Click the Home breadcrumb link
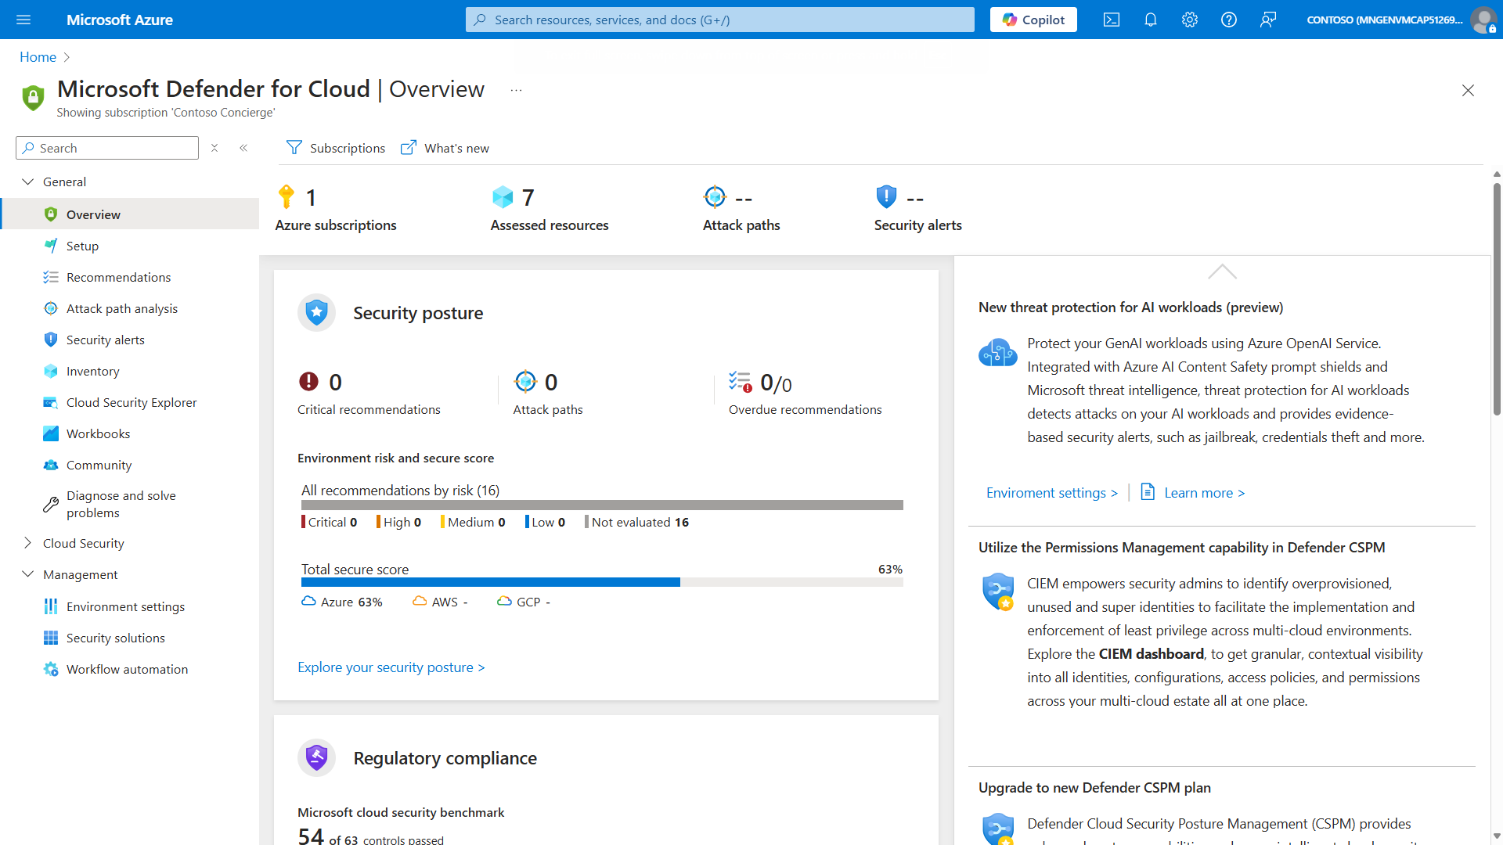This screenshot has height=845, width=1503. click(38, 57)
